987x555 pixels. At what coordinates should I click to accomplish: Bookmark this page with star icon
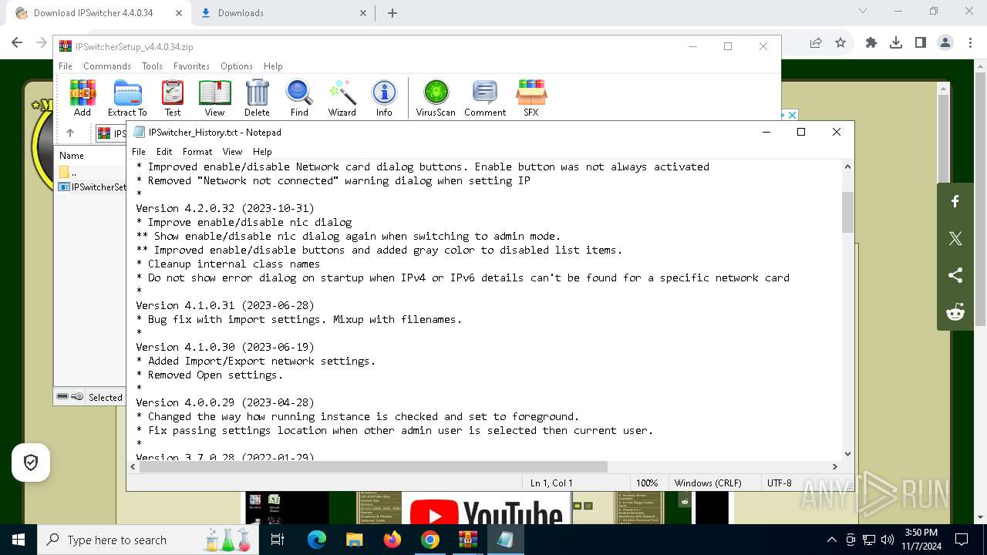[840, 43]
